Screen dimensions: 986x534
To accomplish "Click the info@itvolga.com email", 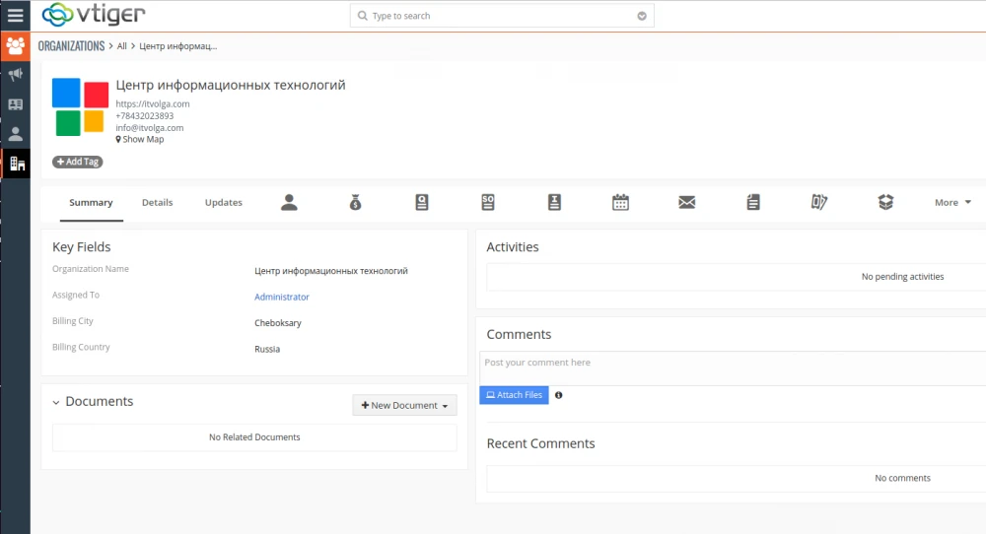I will pyautogui.click(x=150, y=127).
